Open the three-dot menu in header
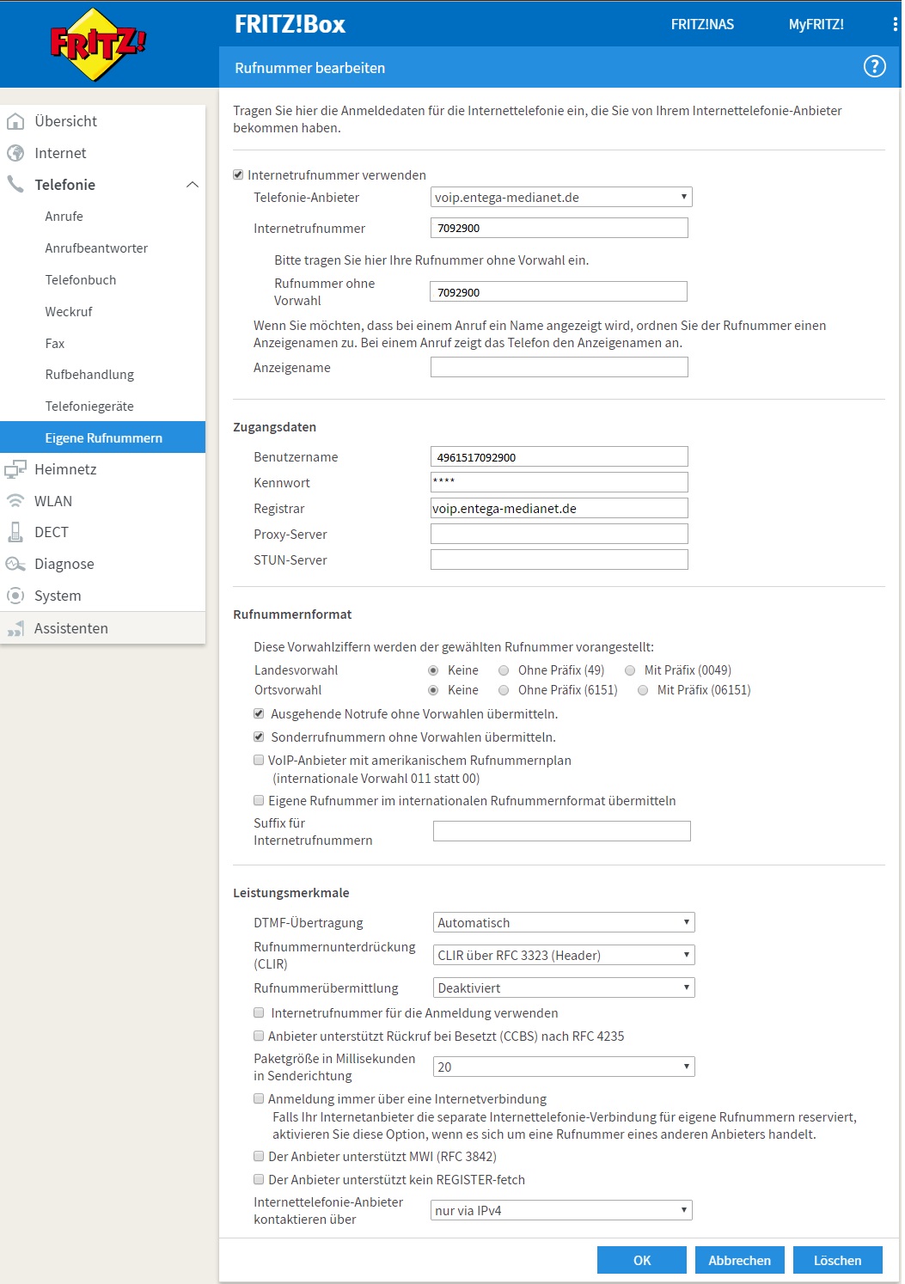Screen dimensions: 905x1284 click(895, 24)
